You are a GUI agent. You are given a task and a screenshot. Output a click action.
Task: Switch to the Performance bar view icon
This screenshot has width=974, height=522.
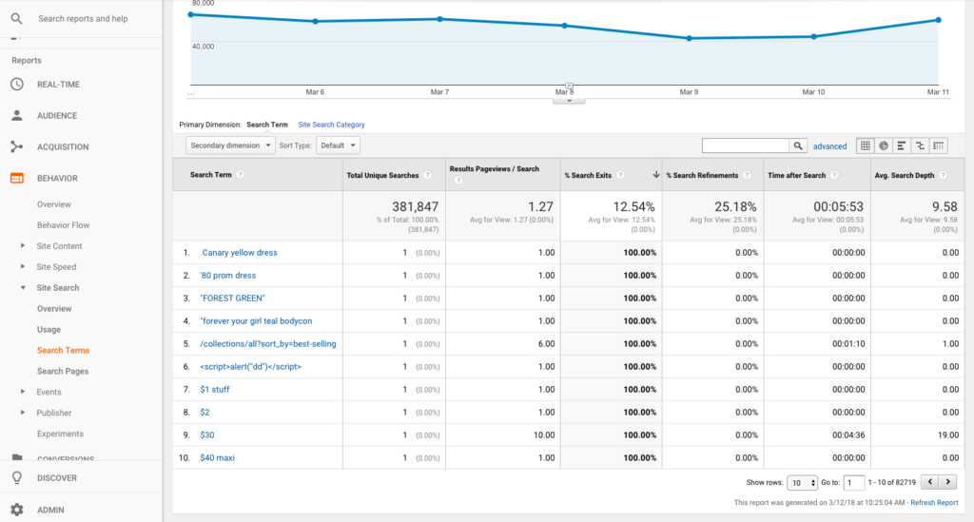coord(902,145)
